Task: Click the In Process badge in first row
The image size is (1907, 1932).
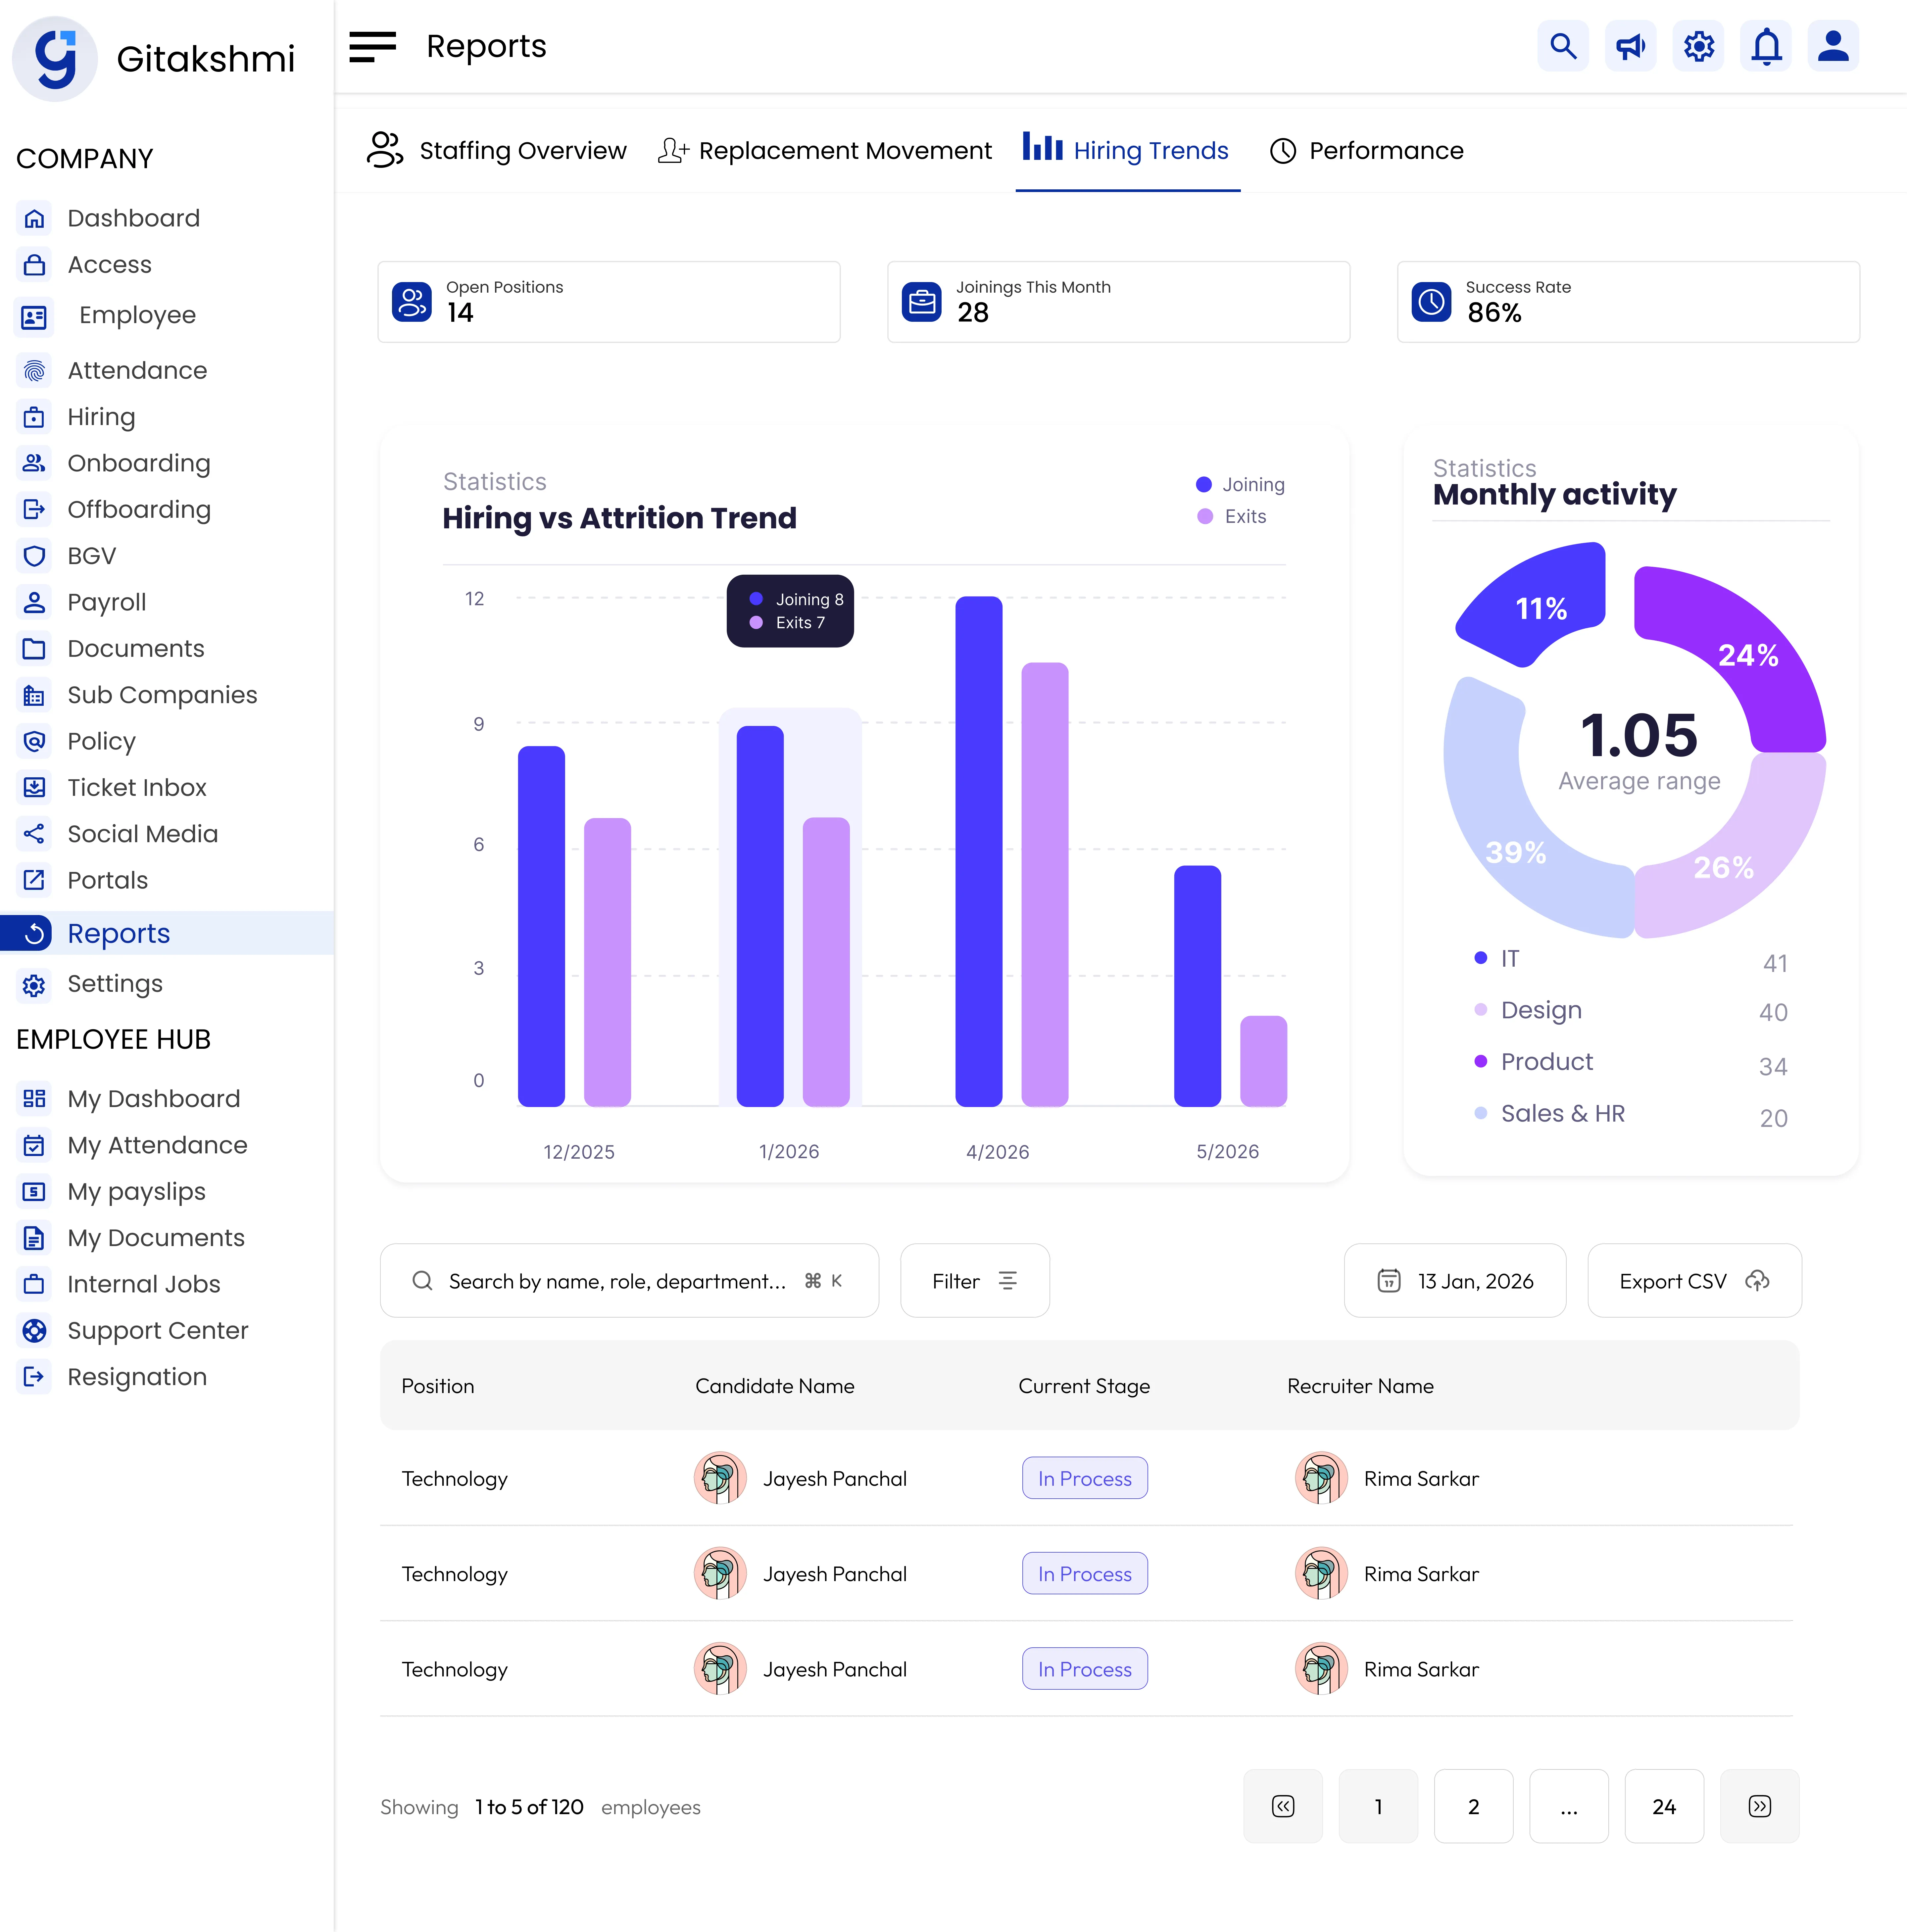Action: (x=1085, y=1478)
